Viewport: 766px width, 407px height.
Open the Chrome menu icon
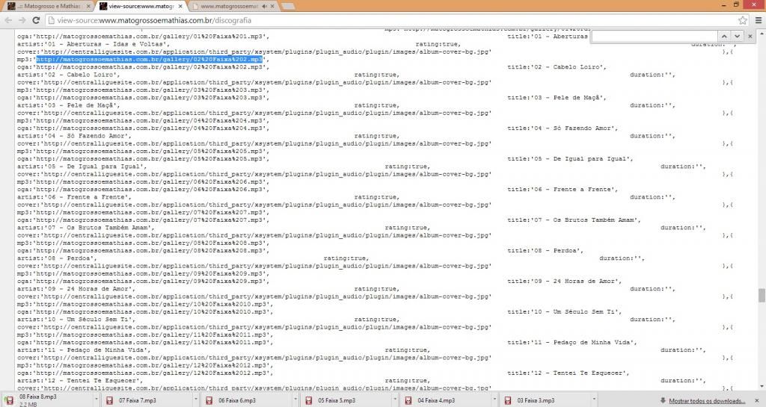click(758, 20)
